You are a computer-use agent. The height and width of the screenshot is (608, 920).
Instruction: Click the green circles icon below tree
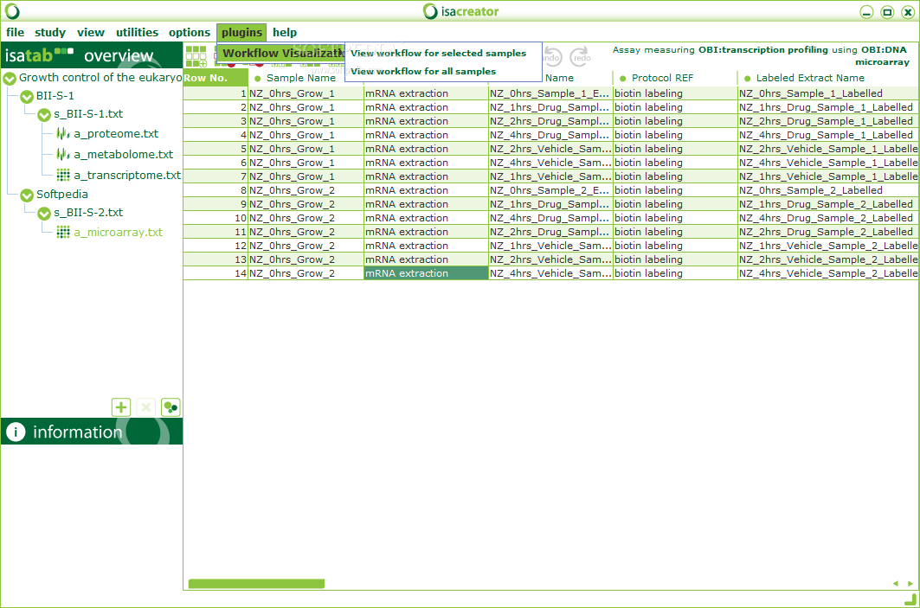pos(170,406)
